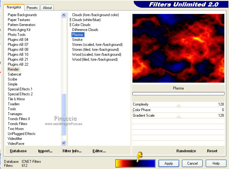Apply the Plasma filter
229x169 pixels.
pyautogui.click(x=169, y=163)
